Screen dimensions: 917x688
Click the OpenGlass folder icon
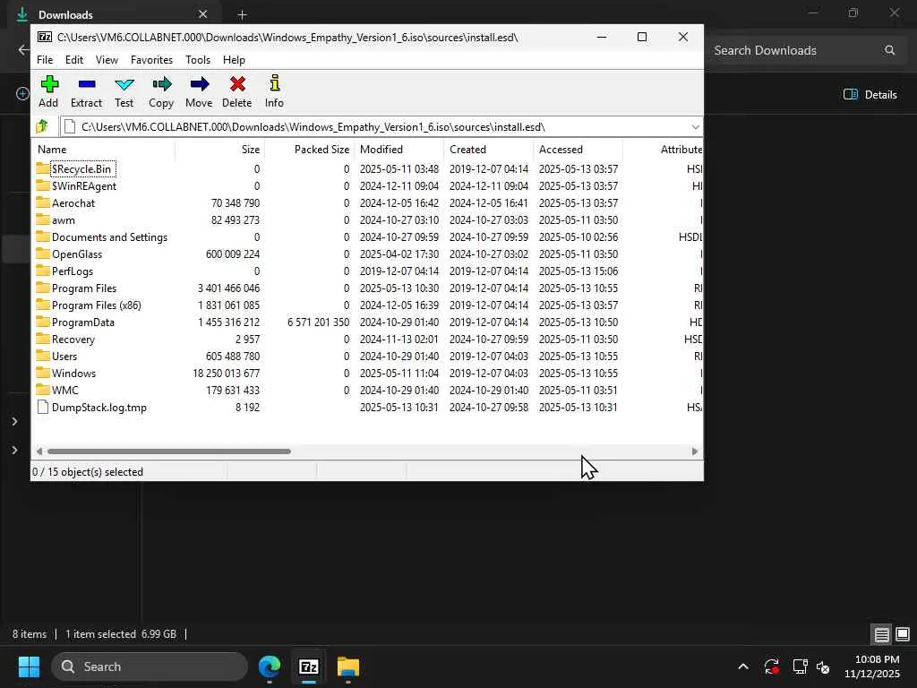pos(43,254)
